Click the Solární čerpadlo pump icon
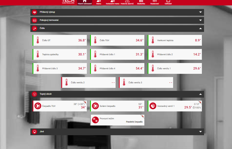This screenshot has height=149, width=232. click(95, 106)
